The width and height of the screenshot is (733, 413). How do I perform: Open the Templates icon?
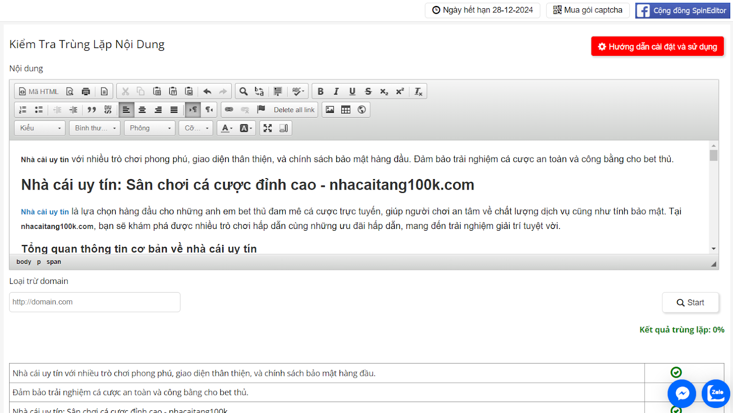point(104,92)
